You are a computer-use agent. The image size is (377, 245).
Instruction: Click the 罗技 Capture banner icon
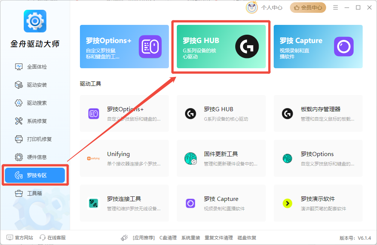pyautogui.click(x=343, y=46)
